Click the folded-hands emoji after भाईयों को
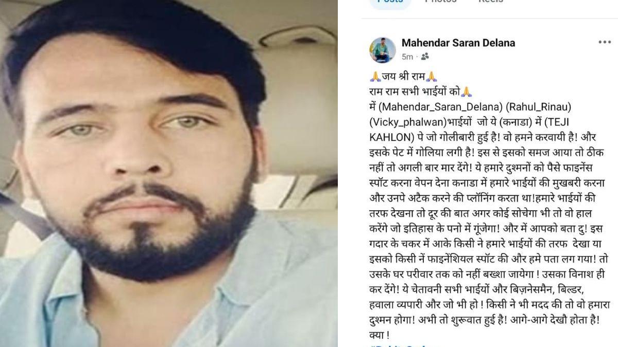This screenshot has height=347, width=618. (467, 92)
